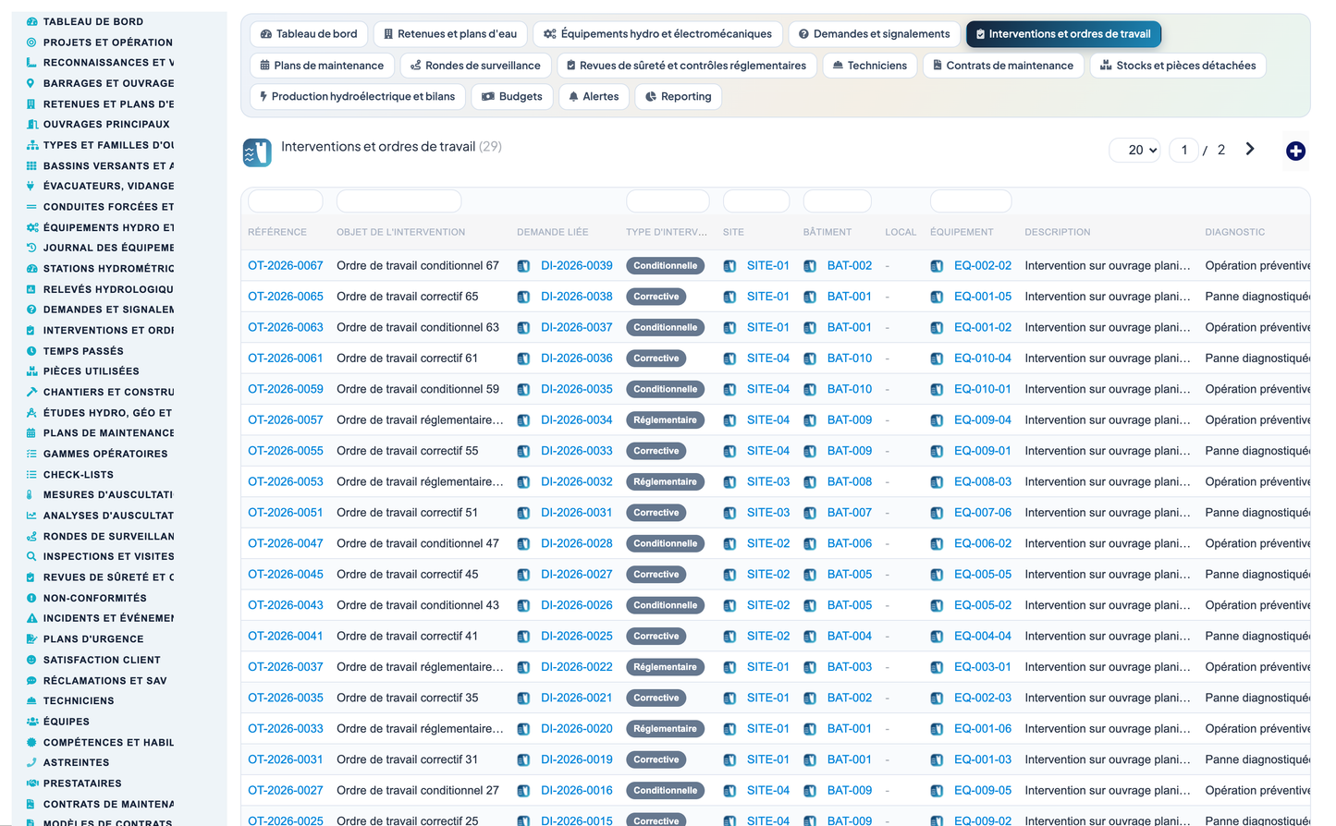This screenshot has height=826, width=1336.
Task: Click the Site column filter field
Action: 756,200
